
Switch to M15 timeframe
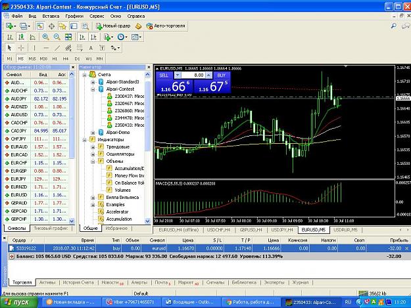click(32, 58)
